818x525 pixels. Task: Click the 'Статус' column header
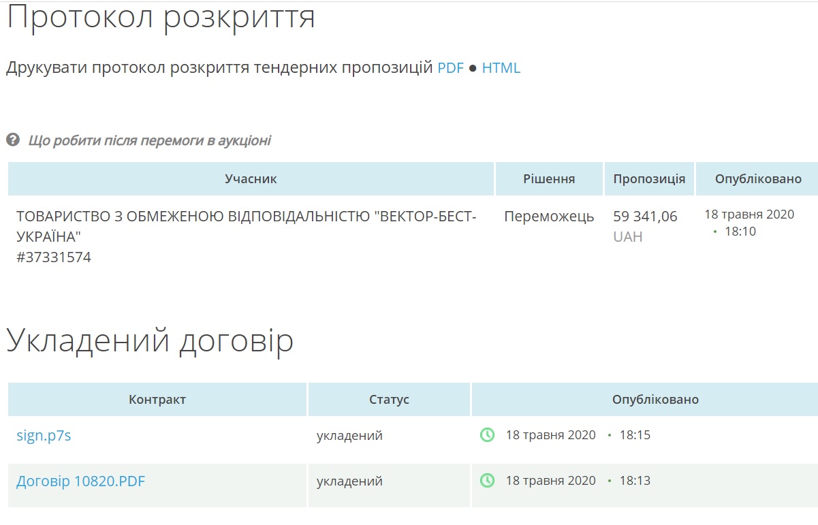389,400
